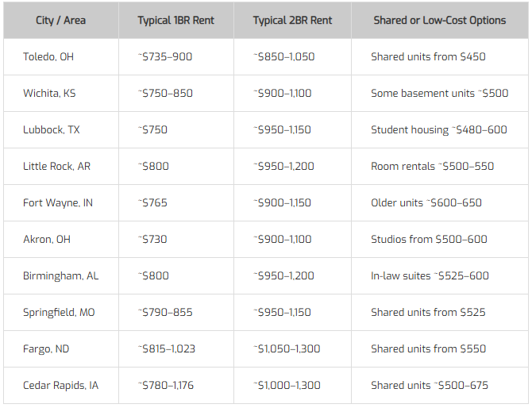Click Birmingham, AL city cell
Image resolution: width=532 pixels, height=408 pixels.
(x=60, y=275)
